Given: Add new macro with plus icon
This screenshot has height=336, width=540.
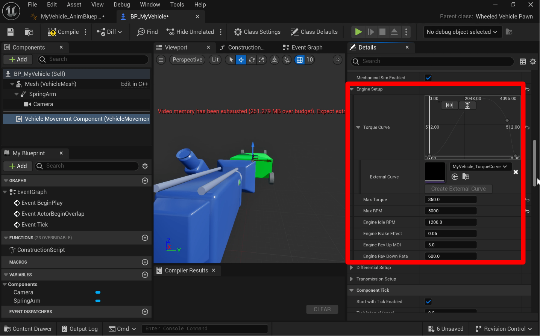Looking at the screenshot, I should [x=145, y=262].
